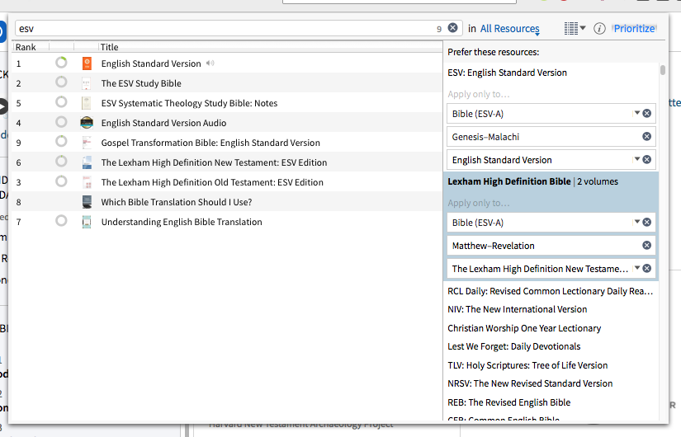This screenshot has height=437, width=681.
Task: Click the progress circle for Gospel Transformation Bible
Action: pos(61,142)
